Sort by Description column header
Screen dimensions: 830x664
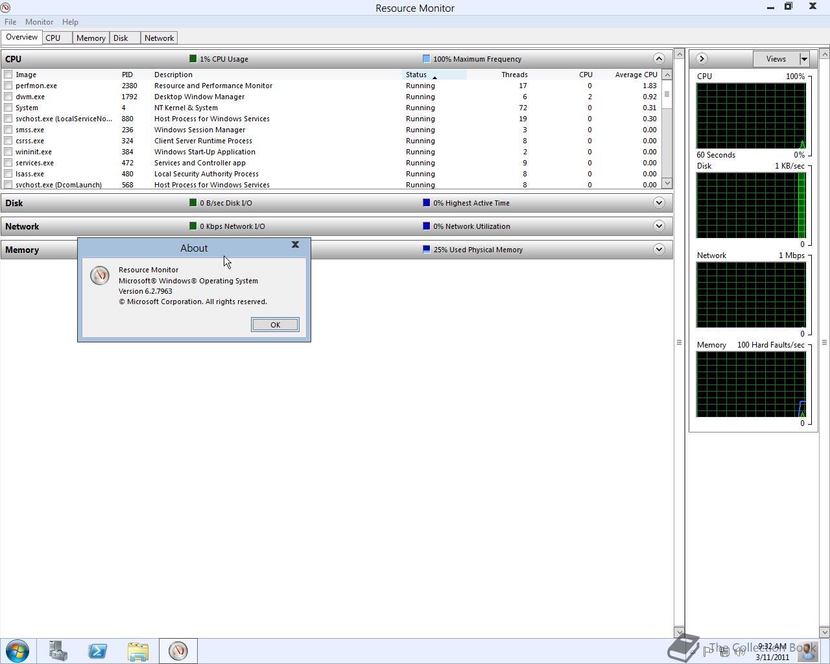pos(276,75)
